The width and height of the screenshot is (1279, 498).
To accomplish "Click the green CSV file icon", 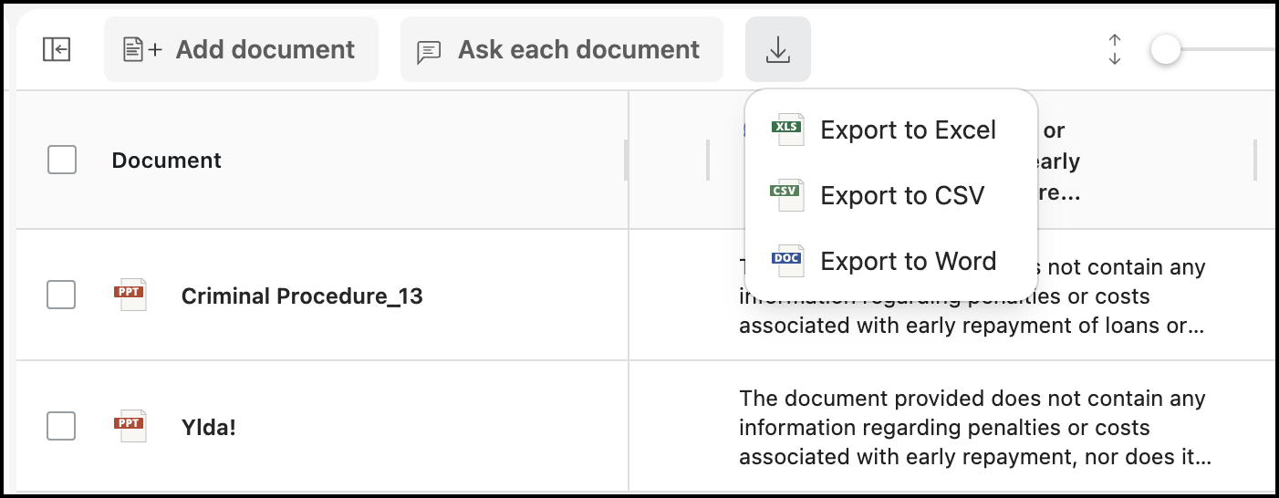I will click(786, 195).
